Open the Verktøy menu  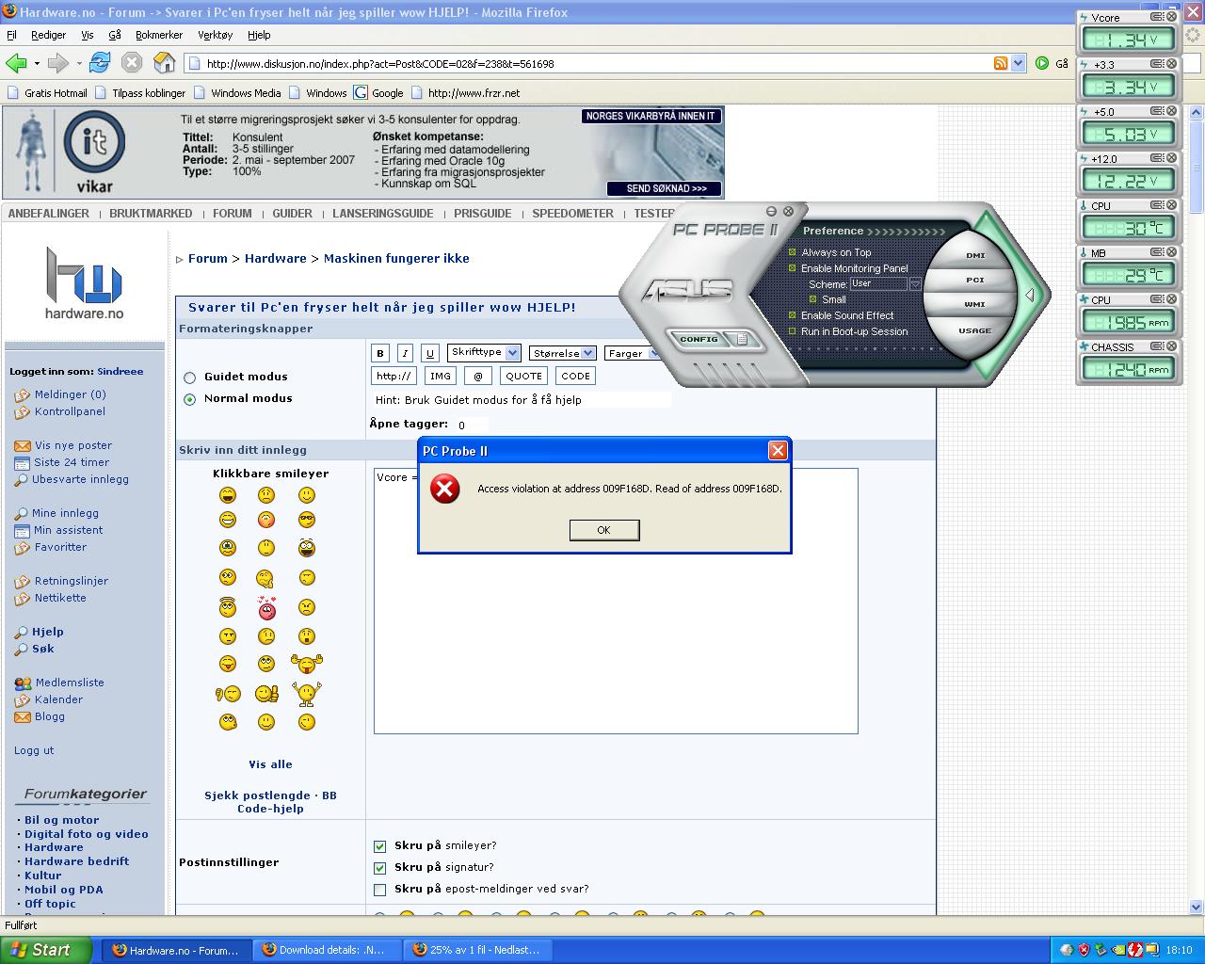tap(215, 35)
